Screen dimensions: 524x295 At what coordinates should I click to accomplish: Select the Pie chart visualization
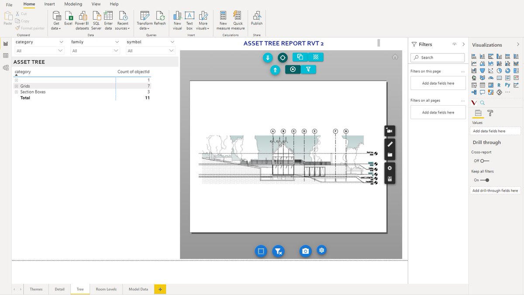(499, 71)
